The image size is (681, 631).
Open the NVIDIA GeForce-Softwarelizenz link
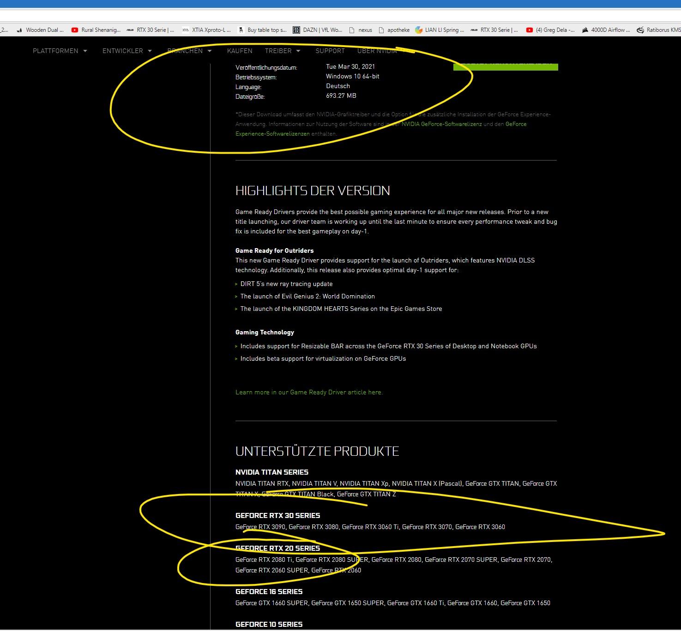(x=441, y=124)
